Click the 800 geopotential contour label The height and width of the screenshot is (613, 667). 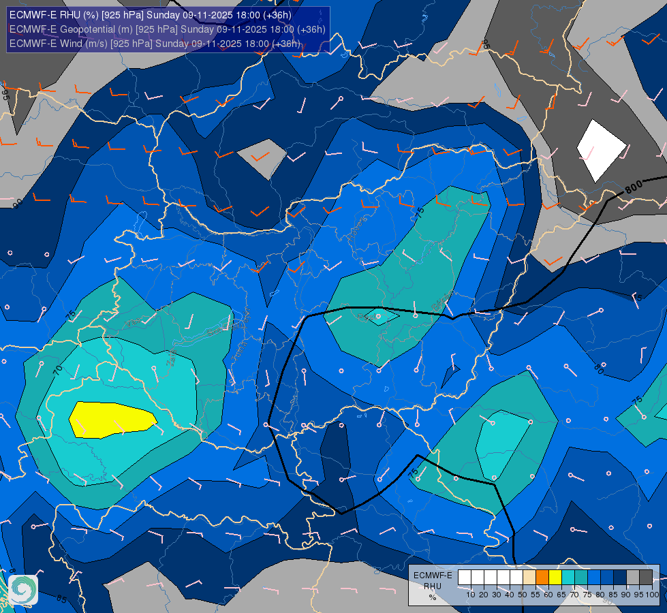click(634, 187)
